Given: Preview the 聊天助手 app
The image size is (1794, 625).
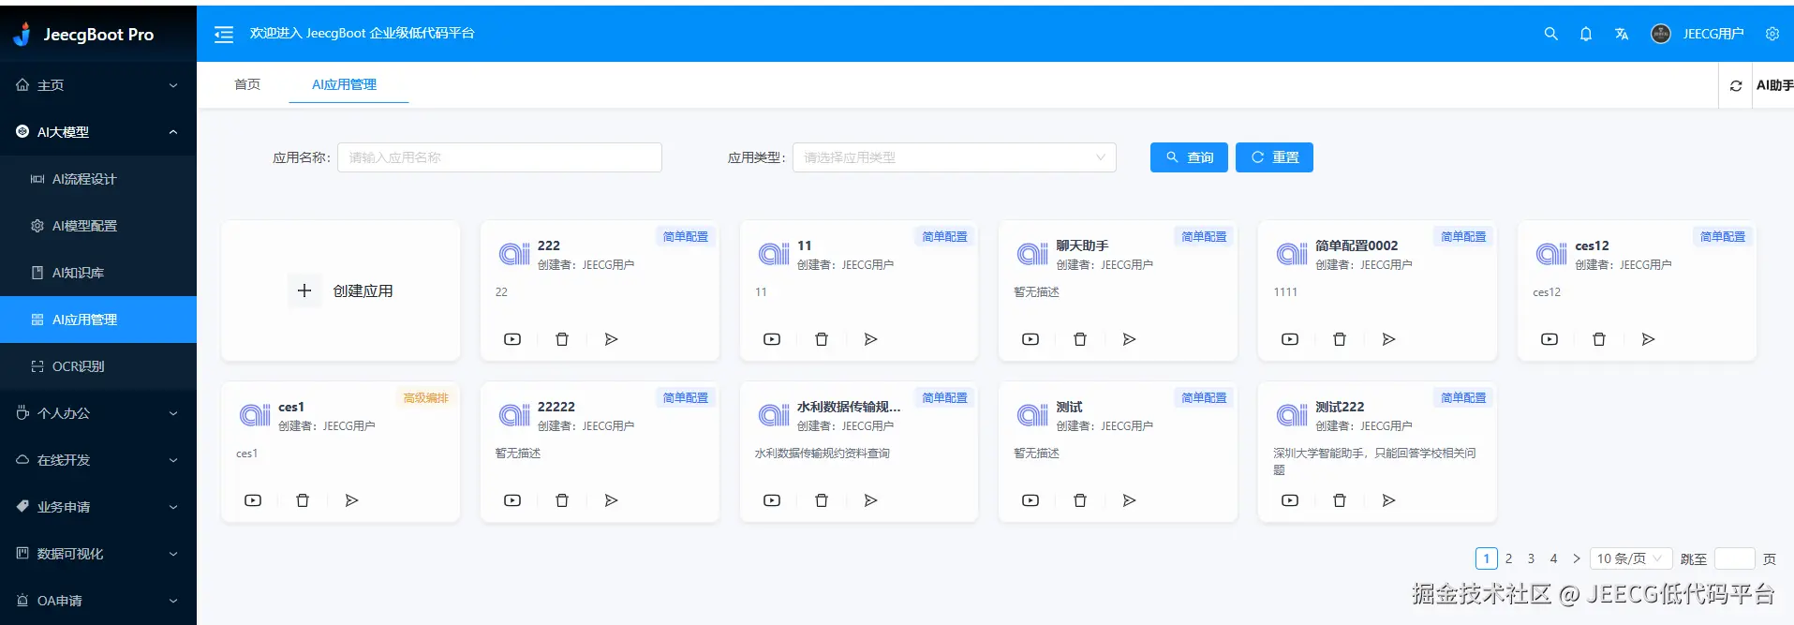Looking at the screenshot, I should [1030, 339].
